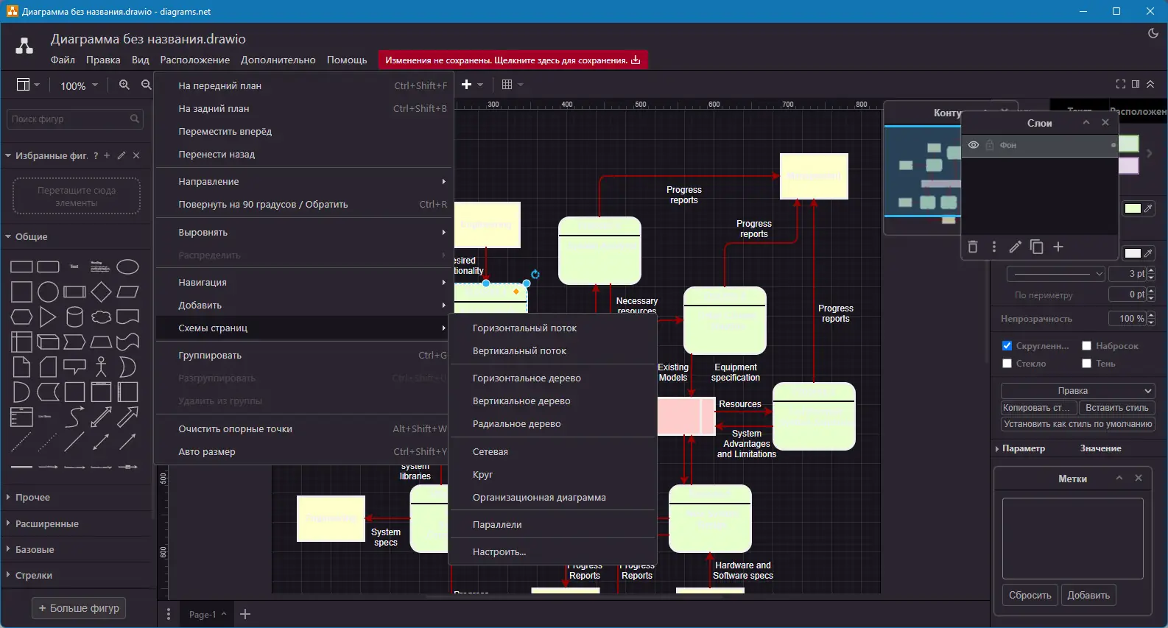Click the Больше фигур button
This screenshot has width=1168, height=628.
click(79, 608)
